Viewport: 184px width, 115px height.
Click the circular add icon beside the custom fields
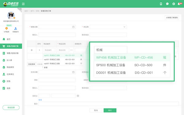pyautogui.click(x=78, y=96)
